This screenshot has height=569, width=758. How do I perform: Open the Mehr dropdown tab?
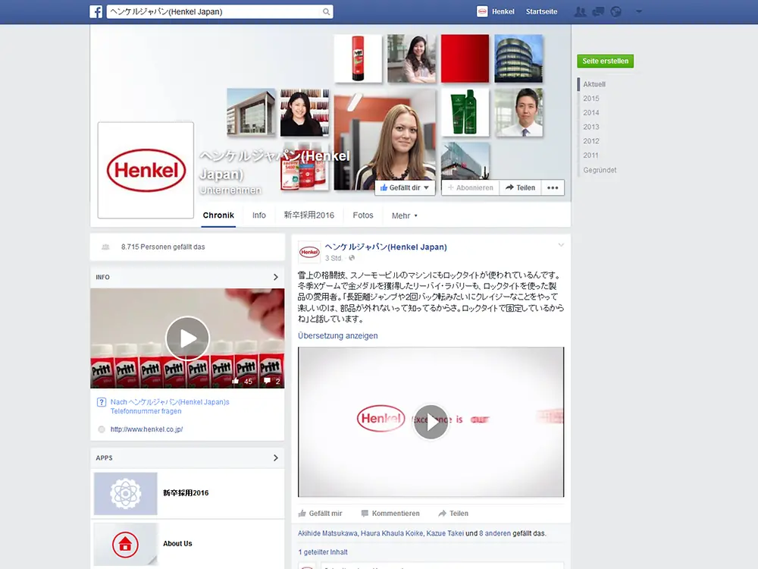(x=404, y=215)
